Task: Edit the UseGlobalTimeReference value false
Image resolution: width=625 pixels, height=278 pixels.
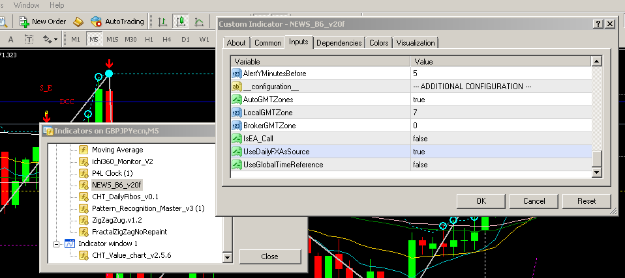Action: coord(500,165)
